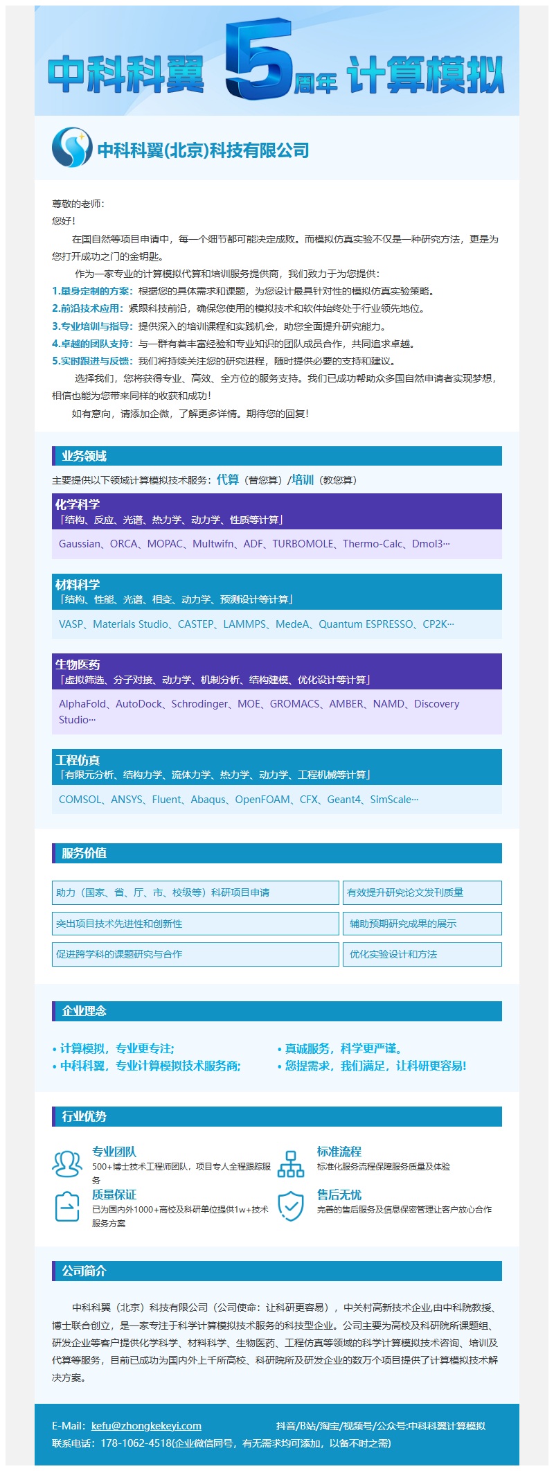Click the 公司简介 section header
The height and width of the screenshot is (1471, 554).
277,1271
